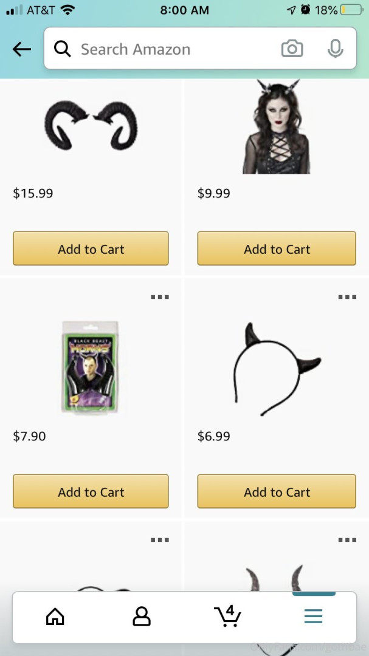Go to Home tab icon
The image size is (369, 656).
pos(55,617)
